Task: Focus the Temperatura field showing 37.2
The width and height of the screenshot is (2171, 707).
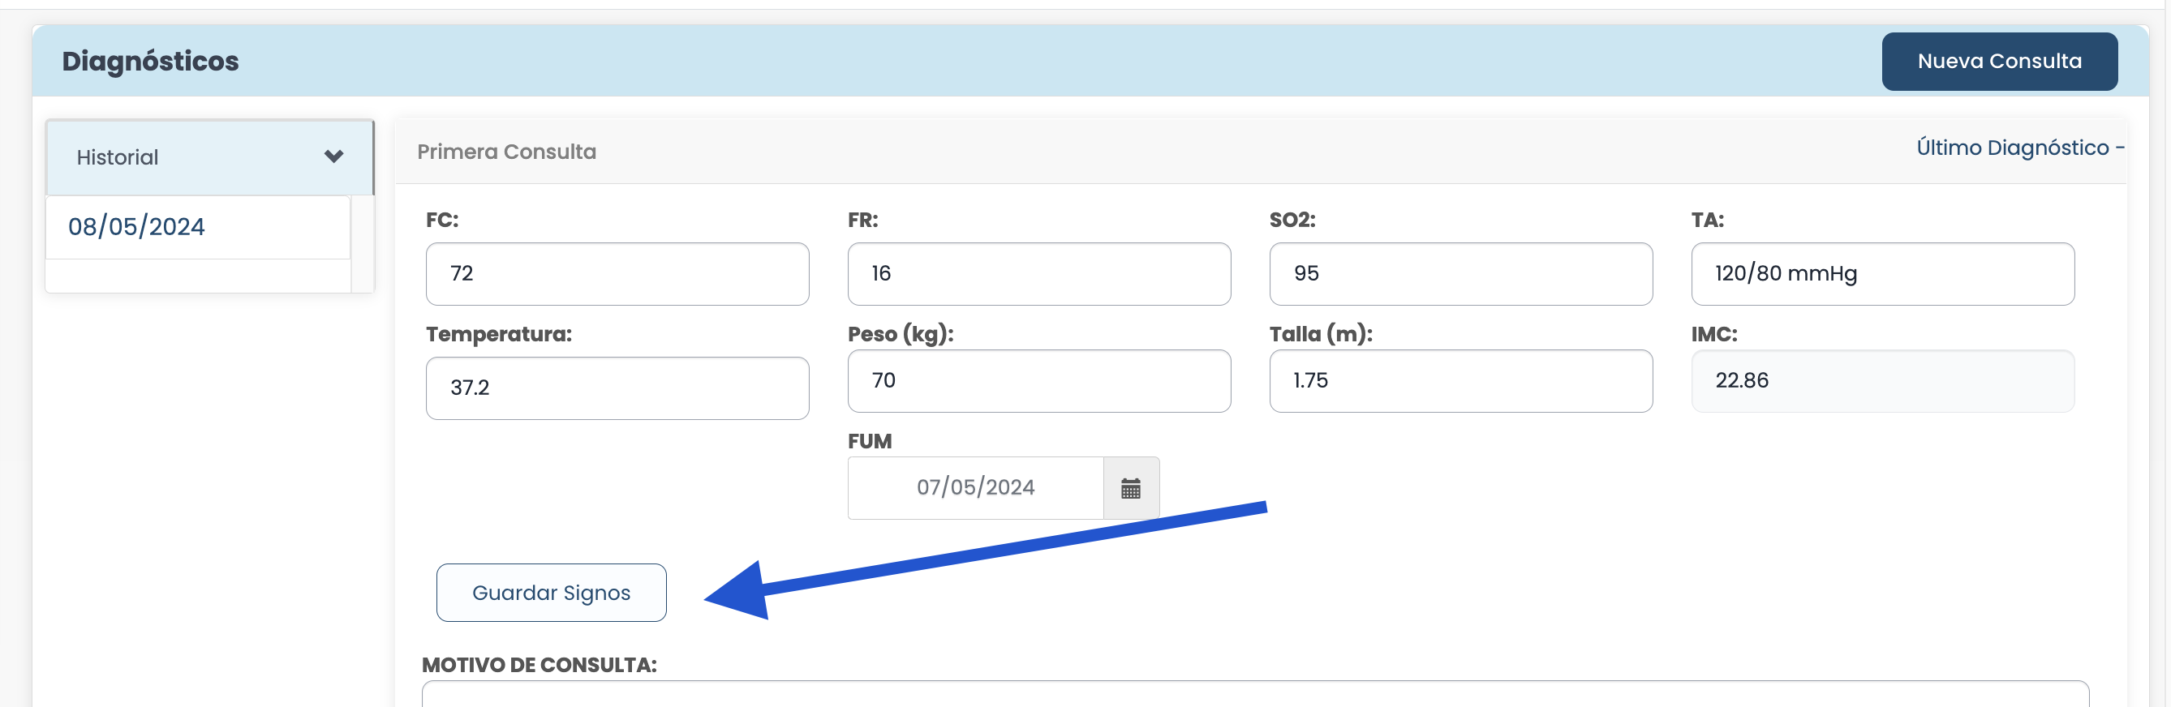Action: click(617, 388)
